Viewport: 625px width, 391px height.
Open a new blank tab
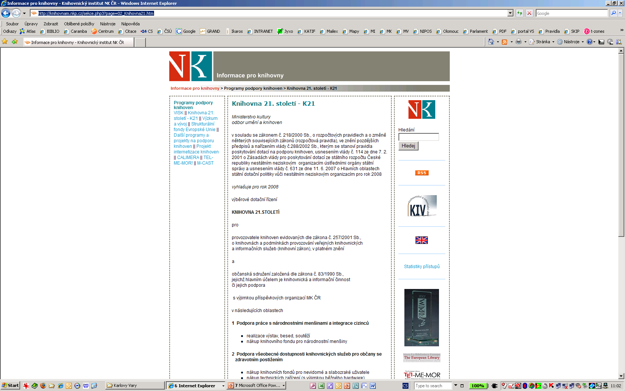(140, 42)
